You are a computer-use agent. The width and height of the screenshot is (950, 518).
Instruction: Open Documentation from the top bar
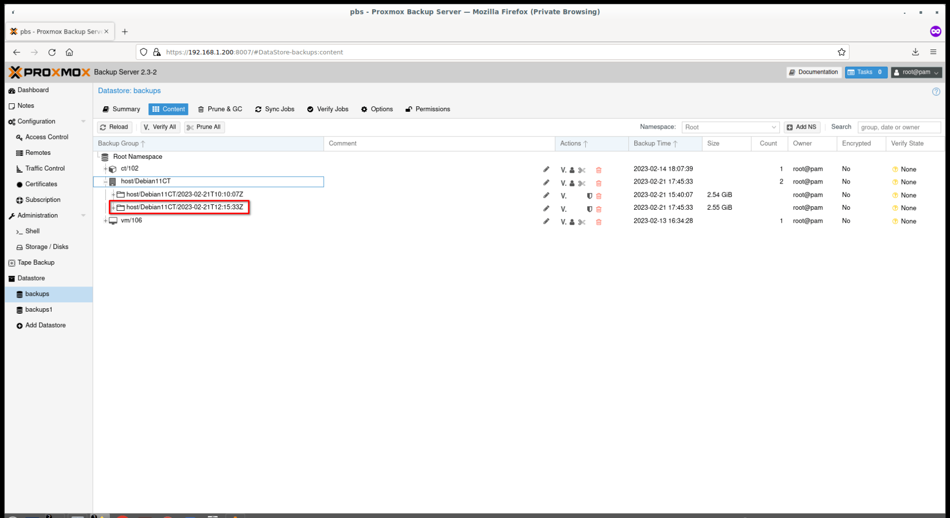pyautogui.click(x=814, y=72)
